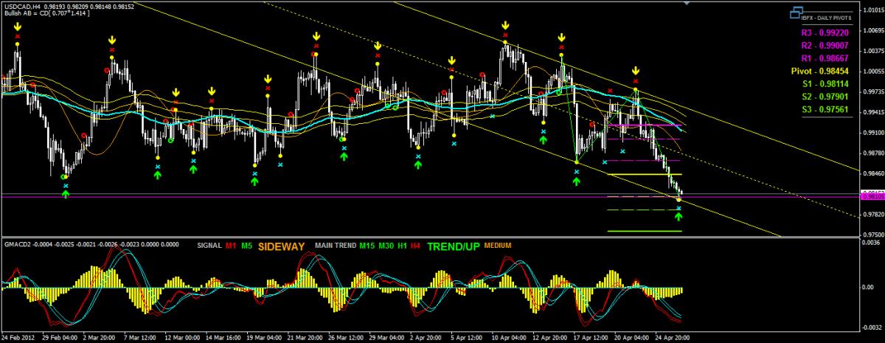This screenshot has height=343, width=885.
Task: Click the leftmost green up arrow on chart
Action: (66, 194)
